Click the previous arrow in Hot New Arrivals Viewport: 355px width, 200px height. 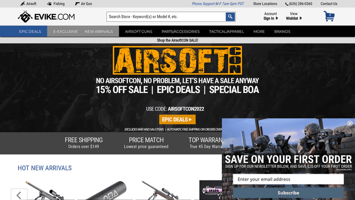19,194
